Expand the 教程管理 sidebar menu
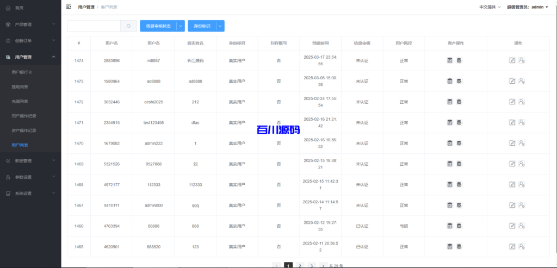The width and height of the screenshot is (557, 268). 30,160
